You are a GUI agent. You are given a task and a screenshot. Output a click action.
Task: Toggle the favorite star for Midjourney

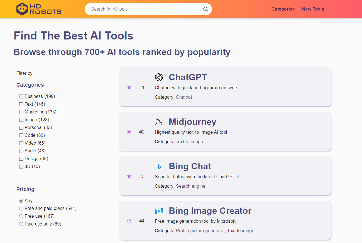click(x=129, y=132)
